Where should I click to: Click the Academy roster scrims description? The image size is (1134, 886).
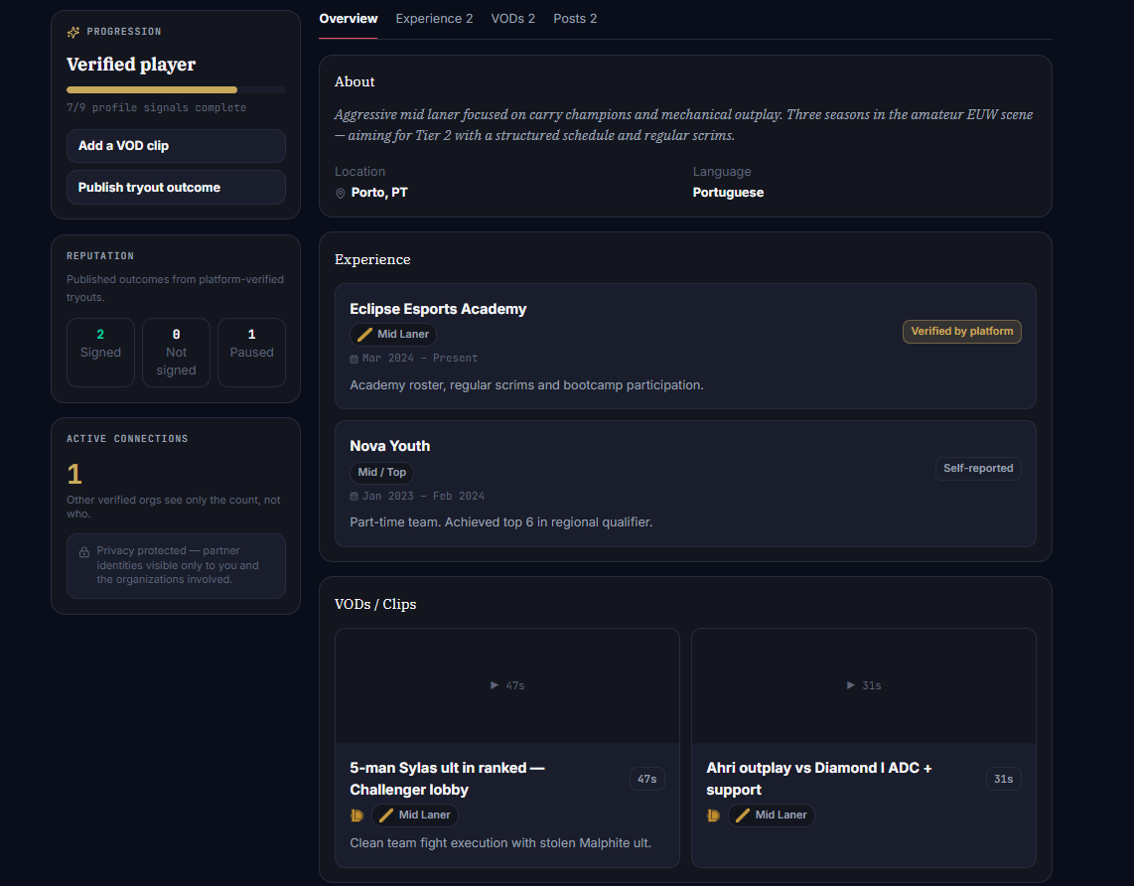(526, 385)
